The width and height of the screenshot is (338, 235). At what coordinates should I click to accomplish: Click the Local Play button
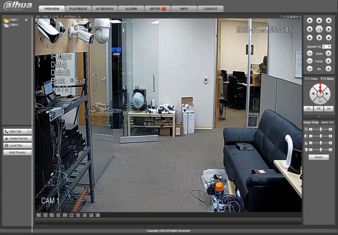coord(17,146)
